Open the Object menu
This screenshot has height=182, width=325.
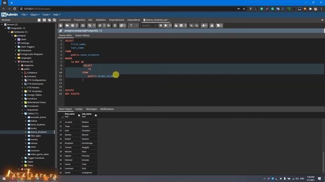pyautogui.click(x=35, y=15)
